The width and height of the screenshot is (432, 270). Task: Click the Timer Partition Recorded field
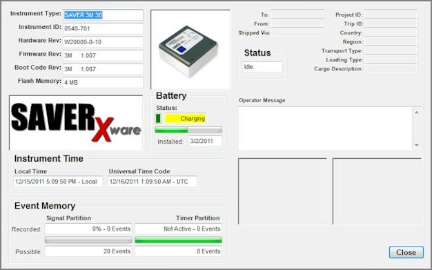(x=178, y=229)
